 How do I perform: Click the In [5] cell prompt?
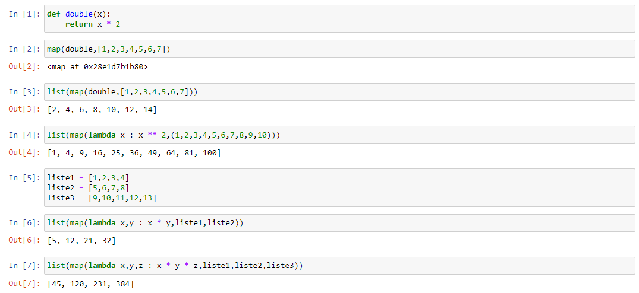[x=24, y=177]
